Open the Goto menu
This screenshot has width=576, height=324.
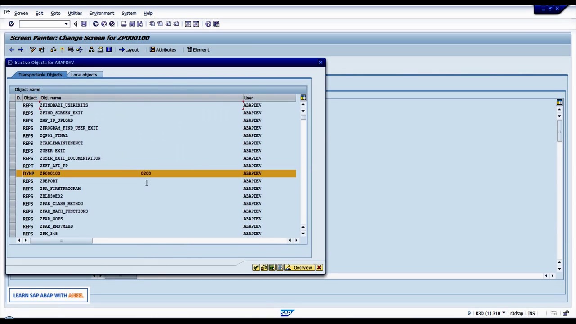(x=55, y=13)
